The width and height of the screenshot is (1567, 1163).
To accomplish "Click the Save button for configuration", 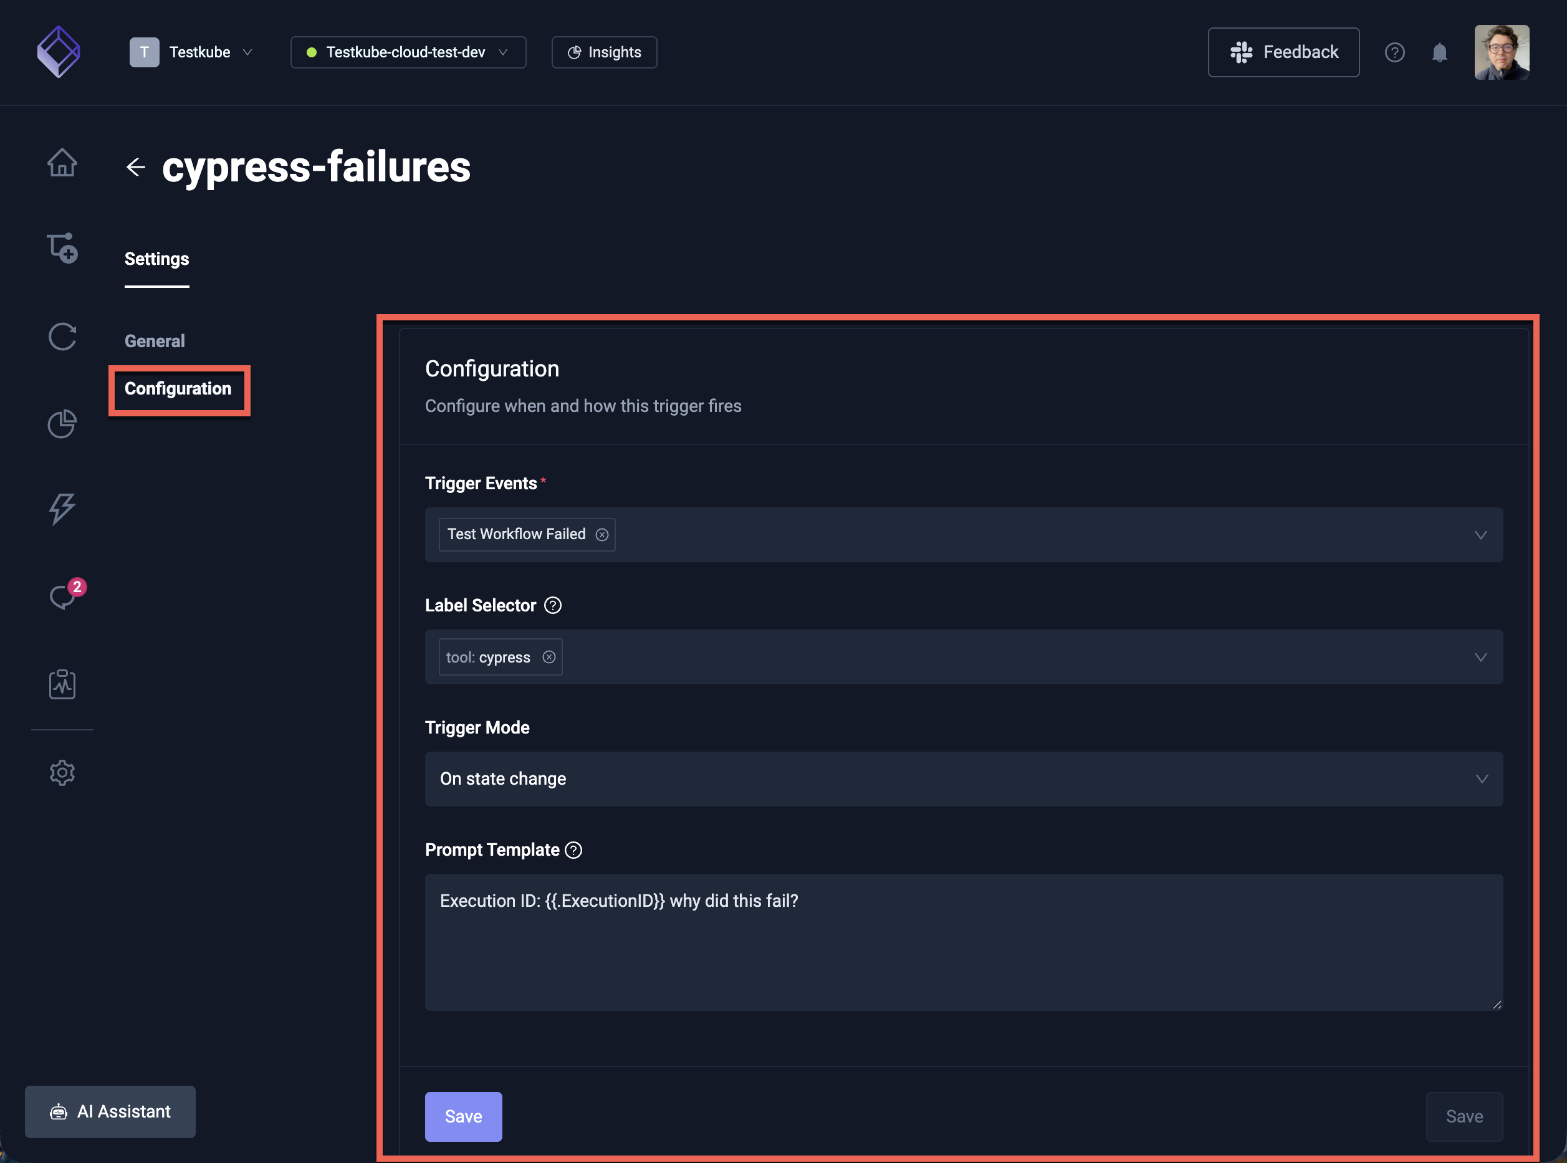I will tap(463, 1116).
